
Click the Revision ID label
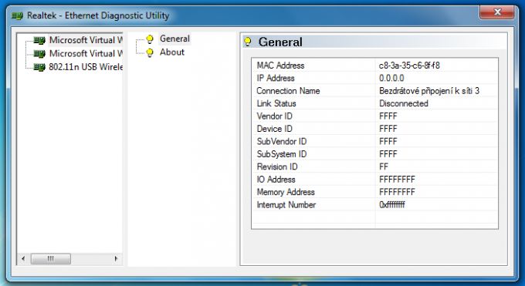[x=277, y=167]
